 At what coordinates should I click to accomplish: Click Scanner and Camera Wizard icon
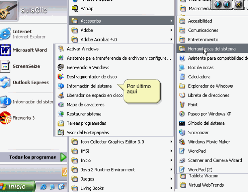[x=182, y=160]
